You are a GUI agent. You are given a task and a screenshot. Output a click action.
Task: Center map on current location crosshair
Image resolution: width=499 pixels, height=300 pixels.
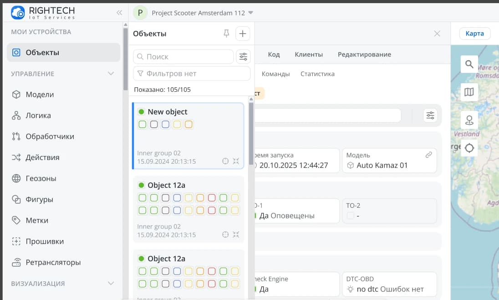coord(469,148)
